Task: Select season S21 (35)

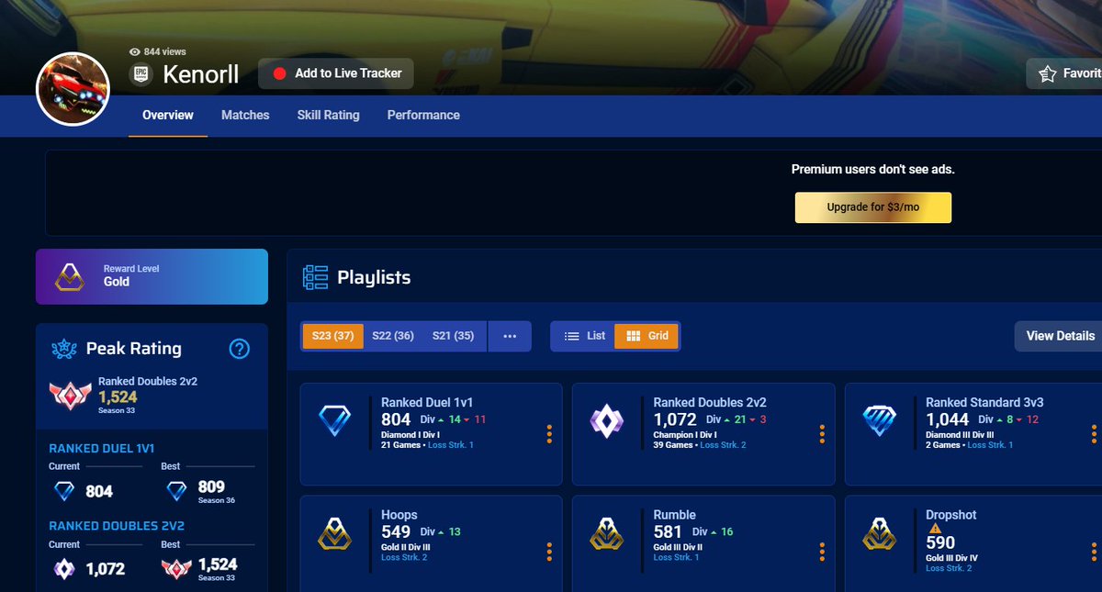Action: (453, 336)
